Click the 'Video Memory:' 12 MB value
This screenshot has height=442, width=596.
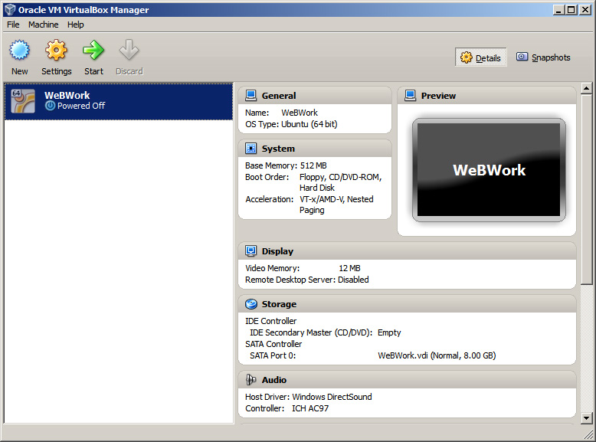click(x=349, y=268)
